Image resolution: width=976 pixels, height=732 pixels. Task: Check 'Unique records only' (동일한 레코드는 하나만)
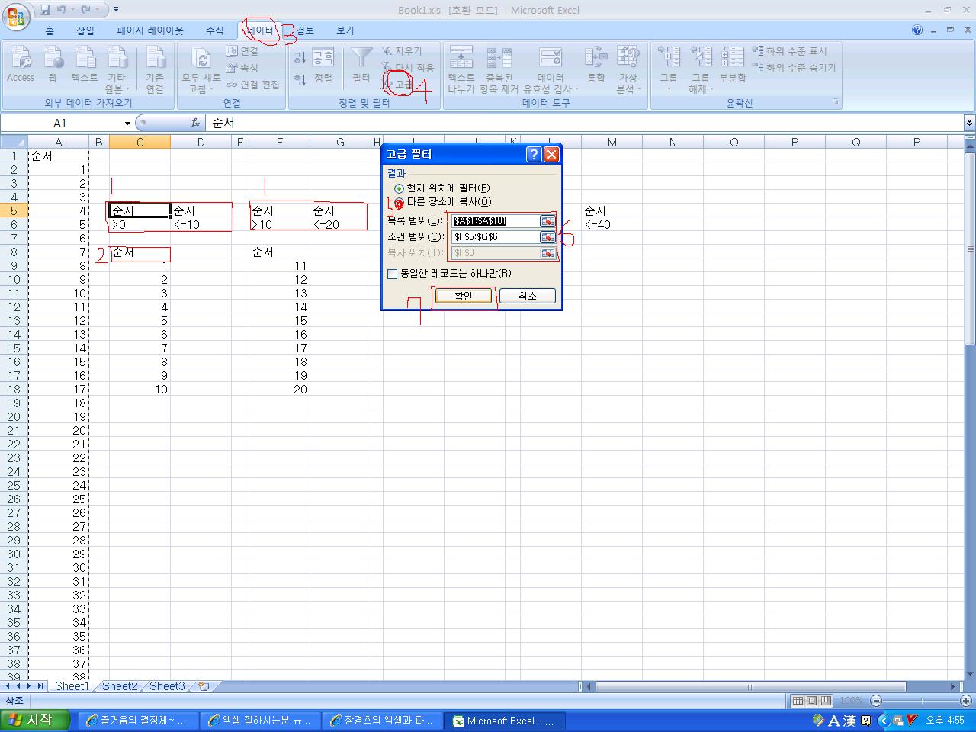click(393, 274)
